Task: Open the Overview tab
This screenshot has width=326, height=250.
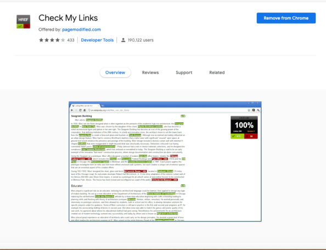Action: point(115,72)
